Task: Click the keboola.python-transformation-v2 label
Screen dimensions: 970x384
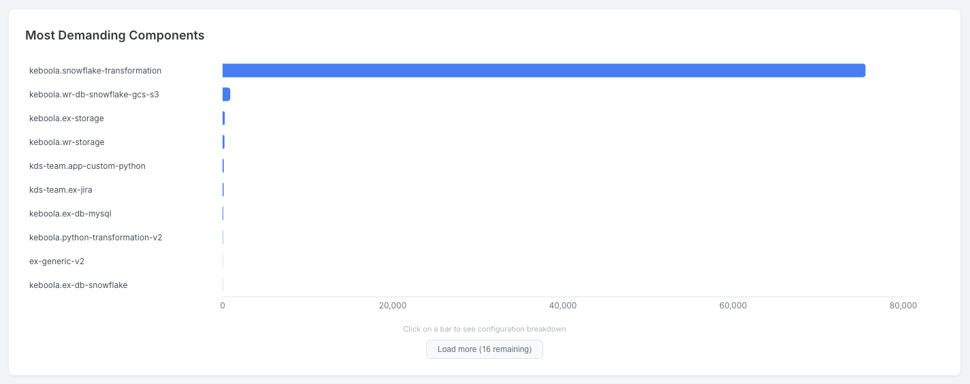Action: click(x=95, y=238)
